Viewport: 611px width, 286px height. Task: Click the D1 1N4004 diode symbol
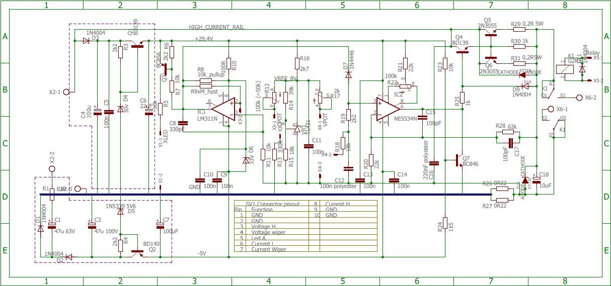click(40, 228)
